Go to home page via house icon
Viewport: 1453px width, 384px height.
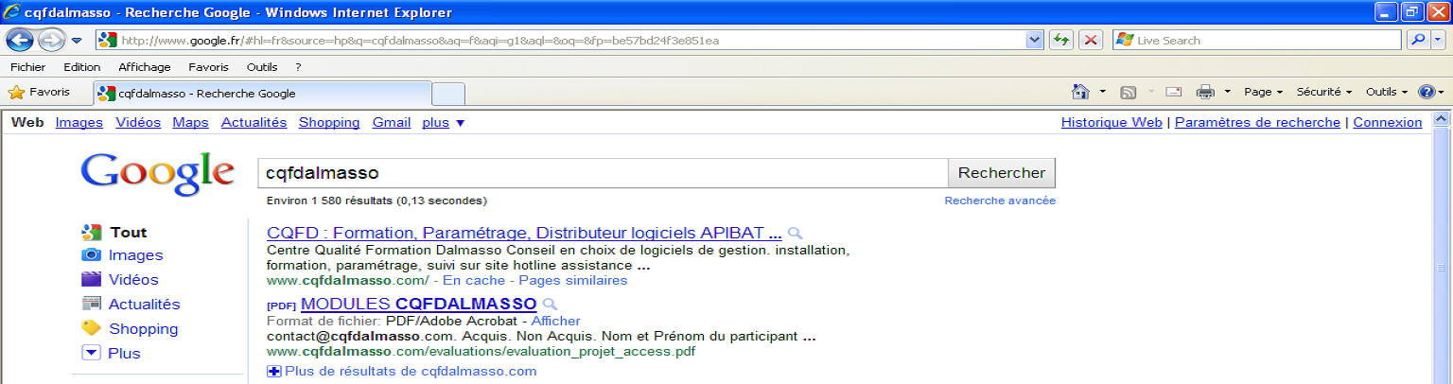coord(1080,92)
